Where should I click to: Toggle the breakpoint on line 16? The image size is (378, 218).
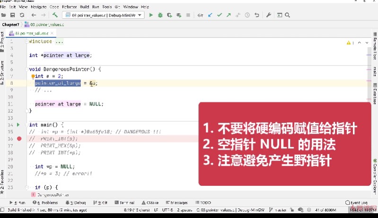tap(19, 138)
